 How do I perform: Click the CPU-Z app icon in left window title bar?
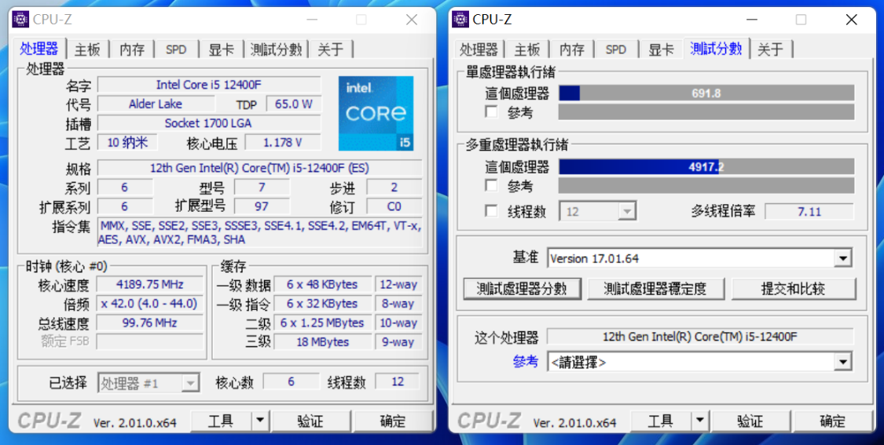click(21, 19)
